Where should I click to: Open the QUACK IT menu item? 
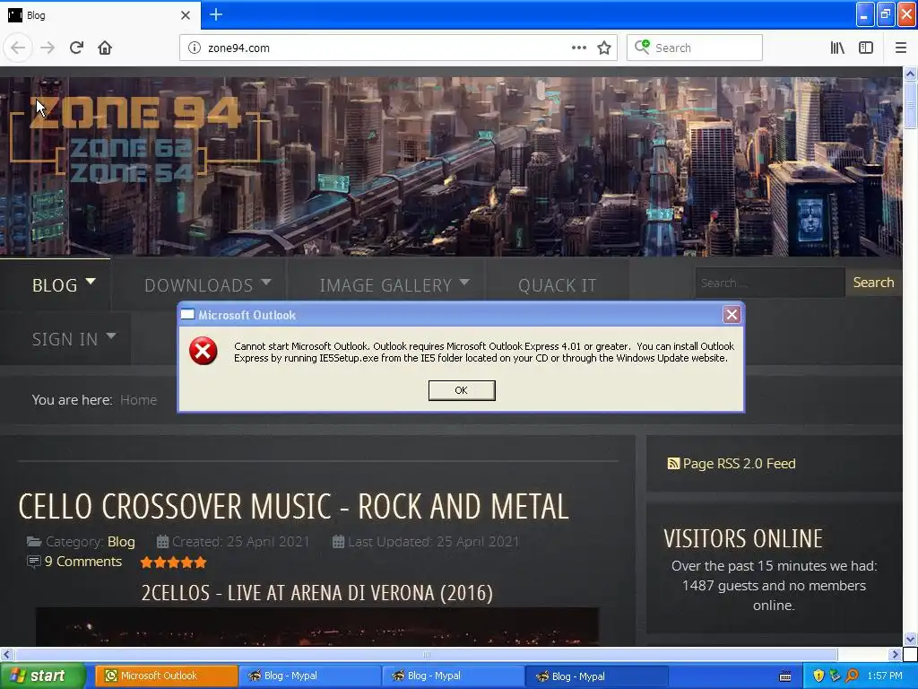[557, 284]
